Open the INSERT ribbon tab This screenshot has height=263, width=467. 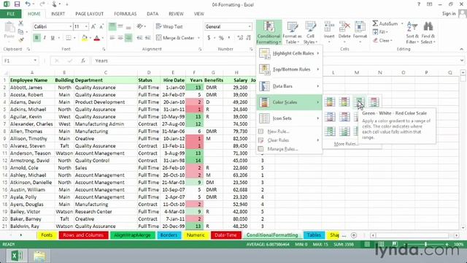pyautogui.click(x=58, y=14)
